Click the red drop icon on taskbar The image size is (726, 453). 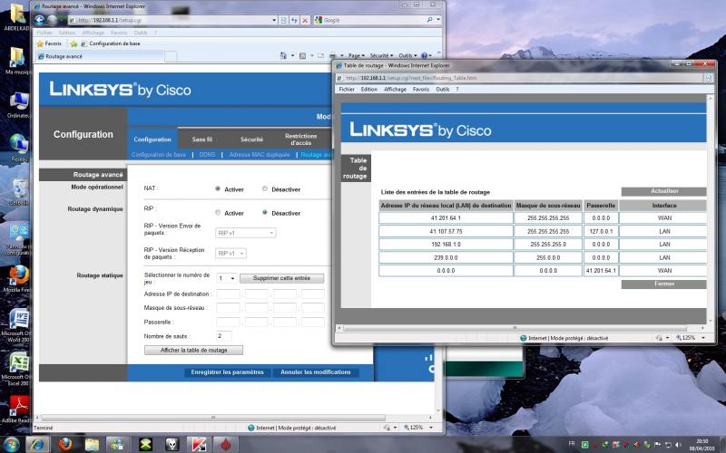tap(225, 444)
